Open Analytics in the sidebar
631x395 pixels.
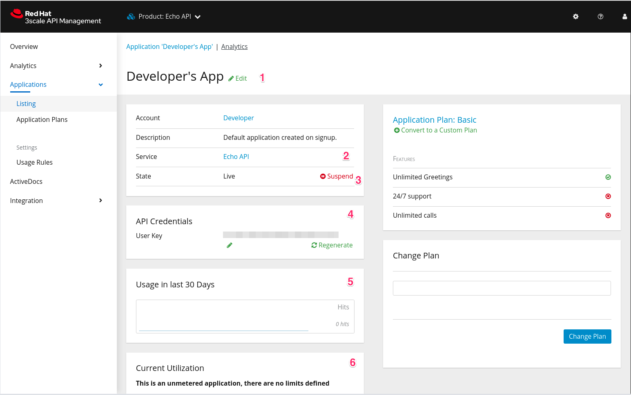pyautogui.click(x=23, y=66)
